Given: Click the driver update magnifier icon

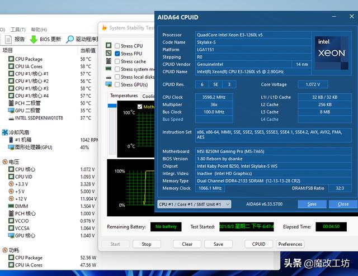Looking at the screenshot, I should (69, 39).
